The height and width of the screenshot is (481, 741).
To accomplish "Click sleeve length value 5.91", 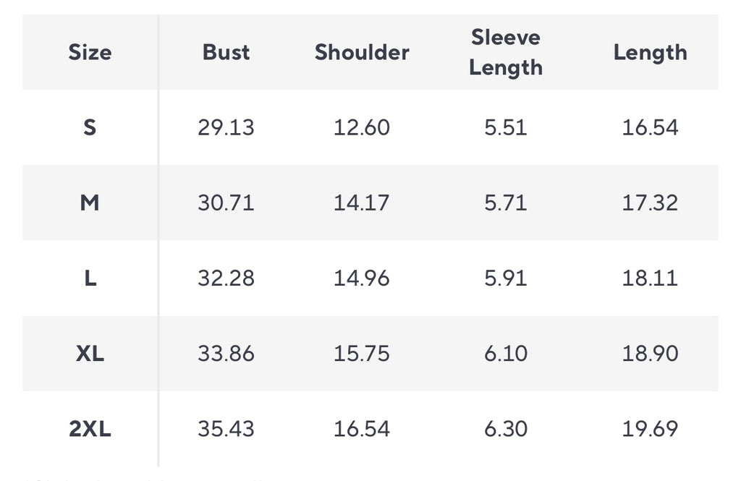I will 506,278.
